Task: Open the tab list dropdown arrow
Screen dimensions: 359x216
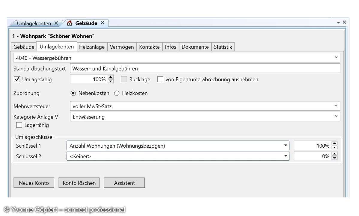Action: [338, 22]
